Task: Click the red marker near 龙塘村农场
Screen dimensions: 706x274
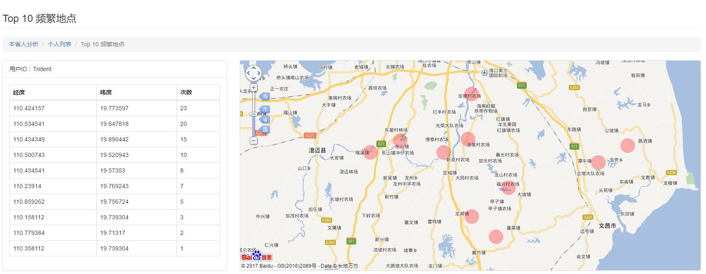Action: pyautogui.click(x=471, y=94)
